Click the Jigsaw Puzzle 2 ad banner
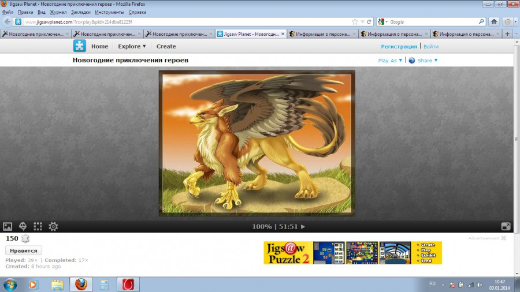Viewport: 520px width, 292px height. tap(353, 253)
